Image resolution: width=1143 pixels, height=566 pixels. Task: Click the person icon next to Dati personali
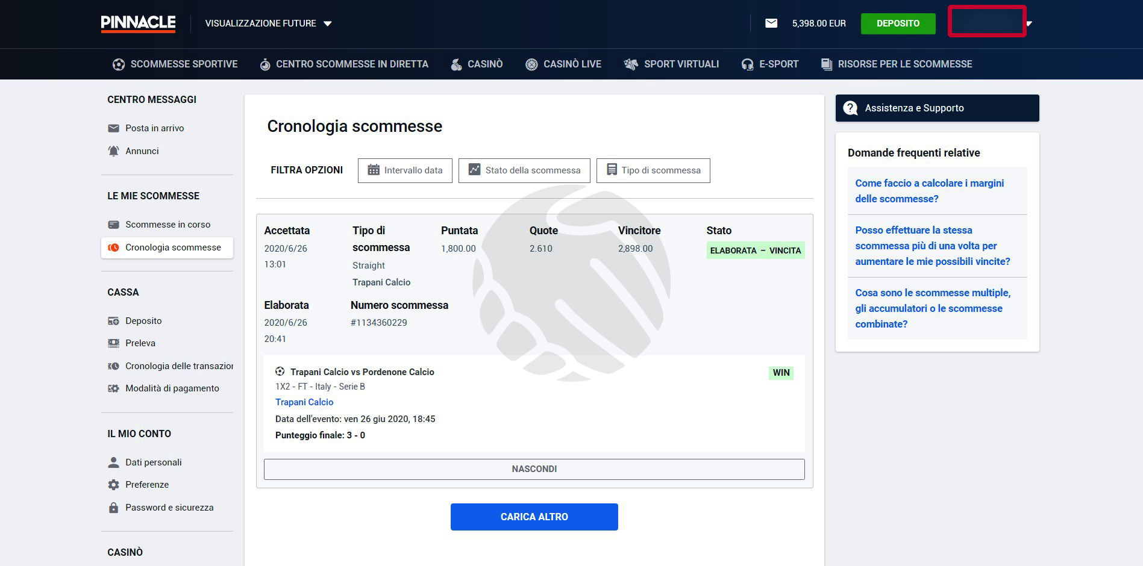point(113,462)
